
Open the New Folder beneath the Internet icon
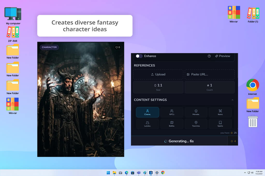pos(253,105)
